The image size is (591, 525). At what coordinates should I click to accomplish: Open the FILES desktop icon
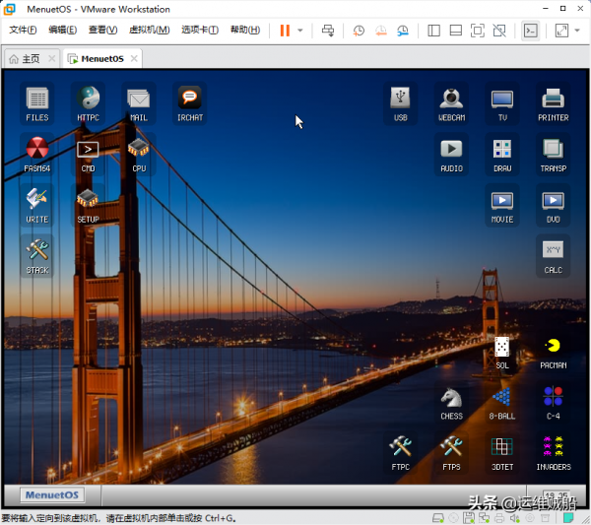click(37, 99)
